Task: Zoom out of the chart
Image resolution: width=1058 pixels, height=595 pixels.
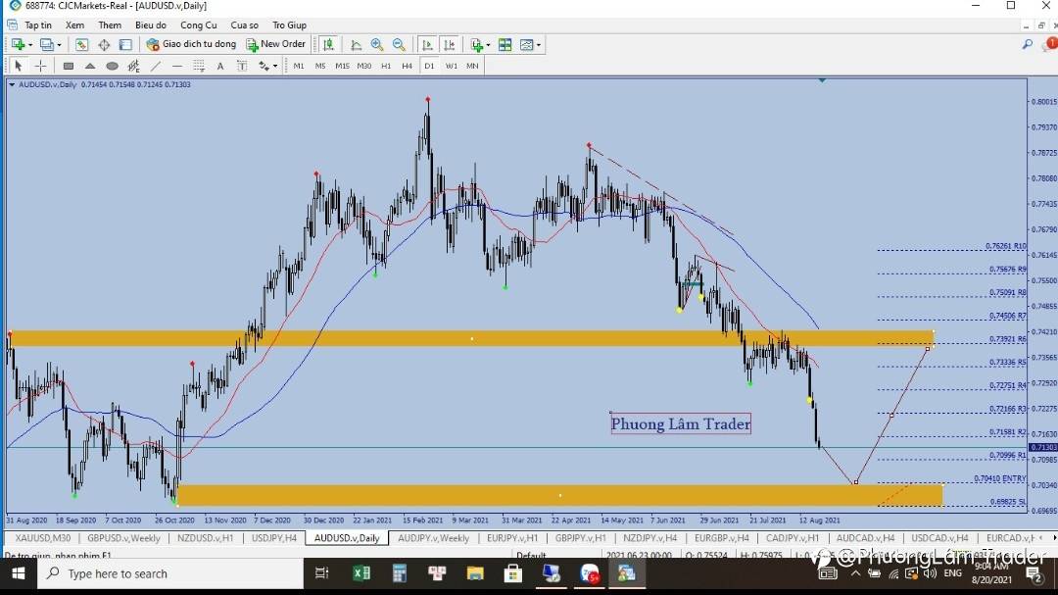Action: (x=399, y=44)
